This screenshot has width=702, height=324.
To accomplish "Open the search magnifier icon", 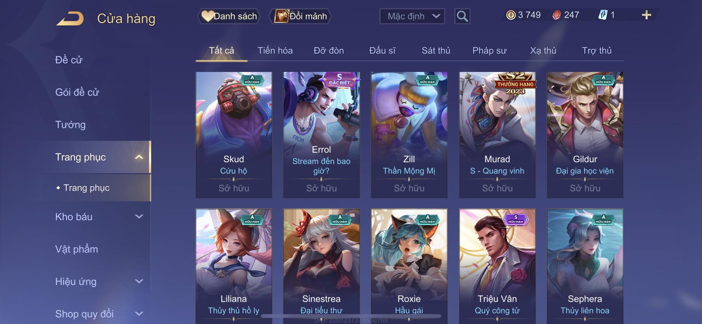I will (x=462, y=16).
